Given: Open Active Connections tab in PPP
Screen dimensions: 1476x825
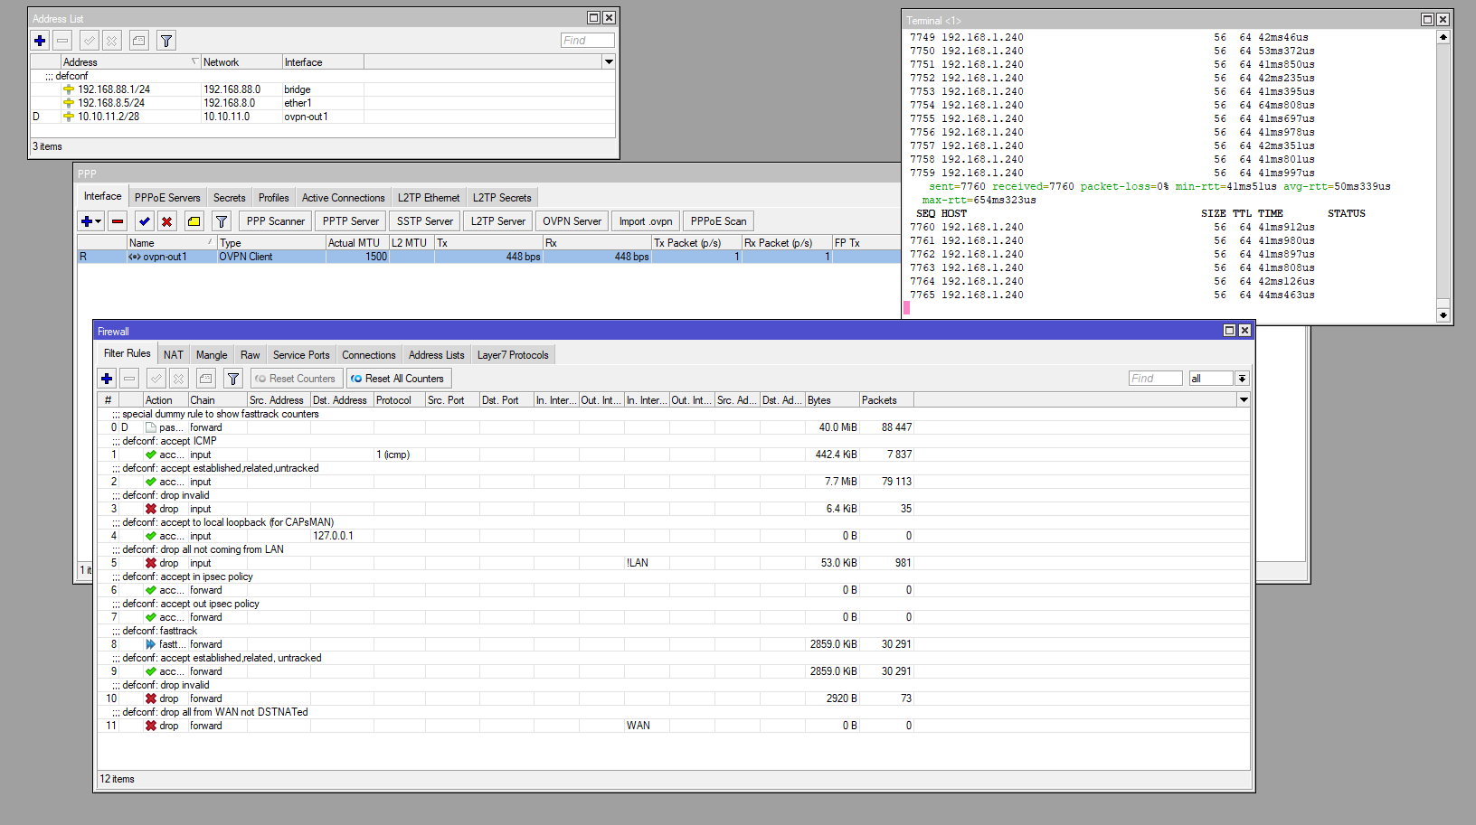Looking at the screenshot, I should coord(344,198).
